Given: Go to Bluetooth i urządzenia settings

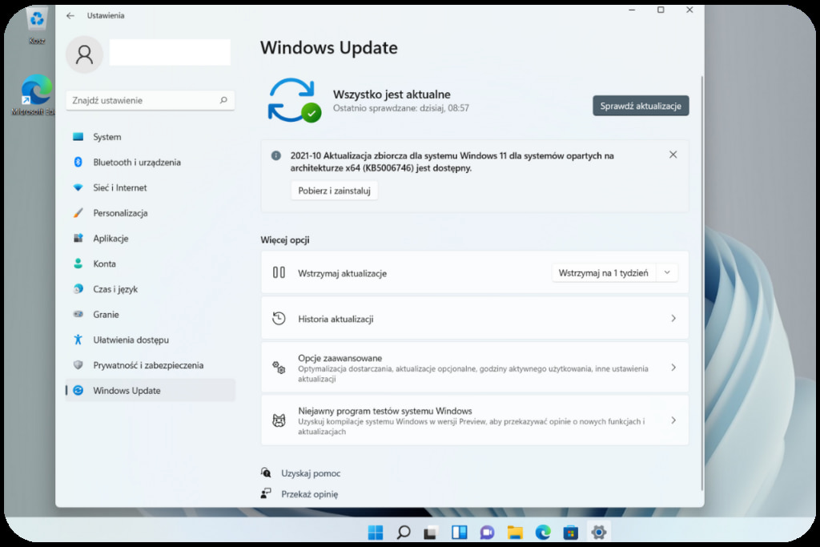Looking at the screenshot, I should (x=150, y=162).
